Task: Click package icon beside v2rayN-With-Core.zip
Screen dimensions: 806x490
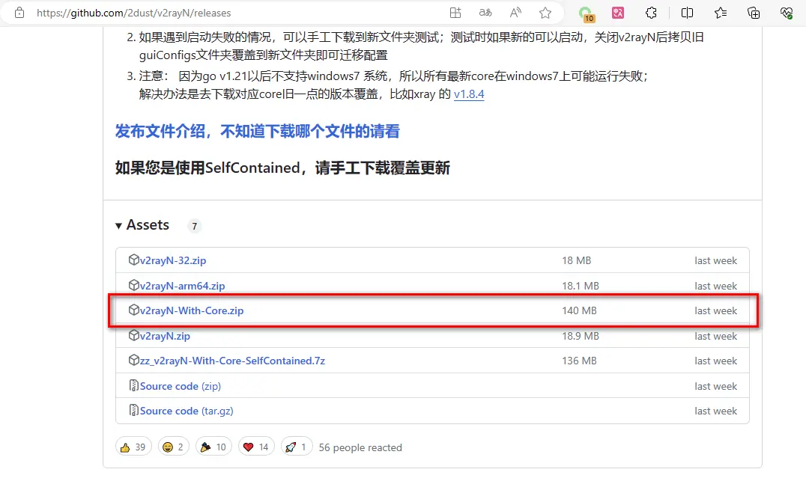Action: tap(133, 310)
